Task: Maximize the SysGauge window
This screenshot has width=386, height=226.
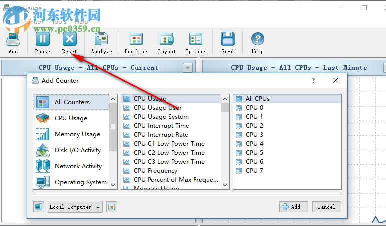Action: 364,8
